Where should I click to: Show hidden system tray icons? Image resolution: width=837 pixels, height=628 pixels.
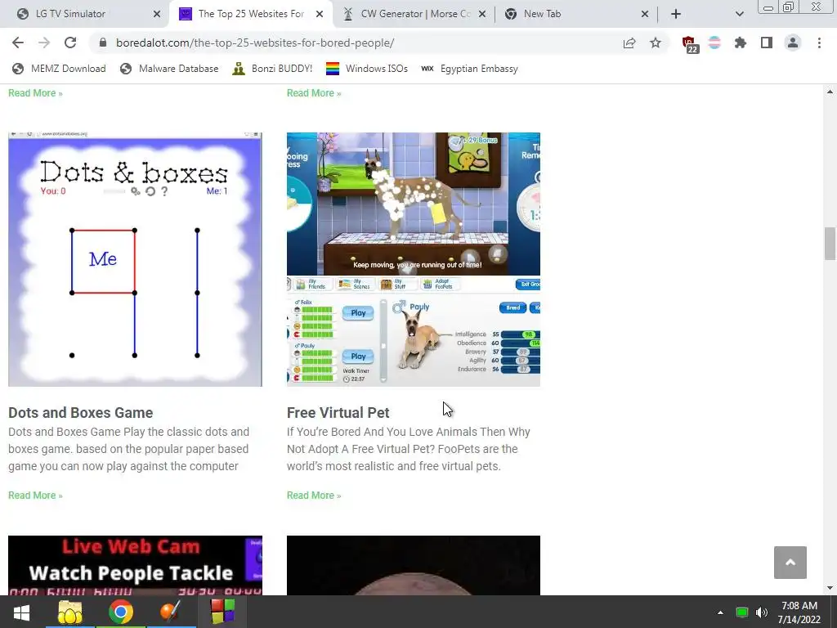tap(720, 612)
